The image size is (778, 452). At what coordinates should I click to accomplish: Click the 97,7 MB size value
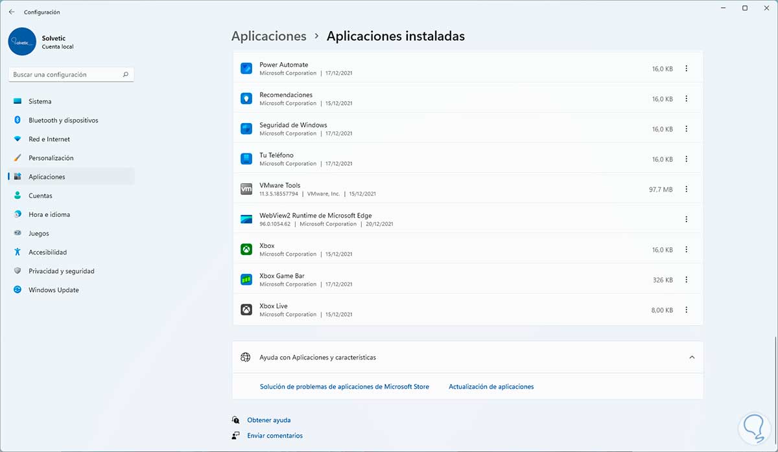pos(661,189)
